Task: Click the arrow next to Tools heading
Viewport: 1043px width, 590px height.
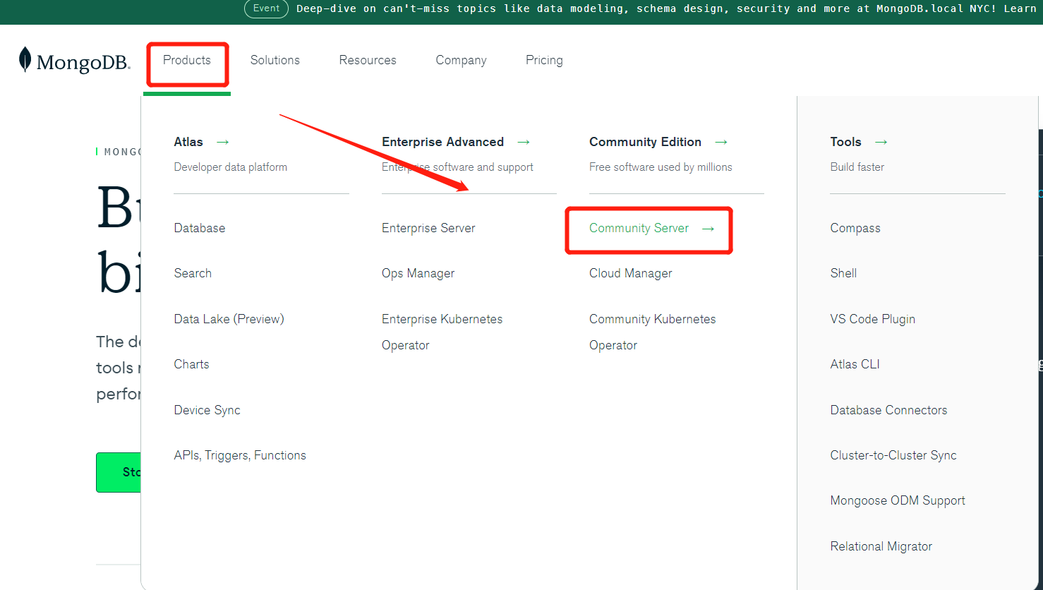Action: (881, 142)
